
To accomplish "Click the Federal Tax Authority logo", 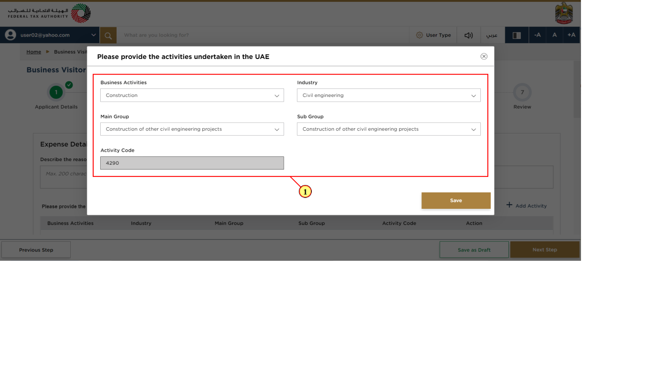I will click(49, 13).
